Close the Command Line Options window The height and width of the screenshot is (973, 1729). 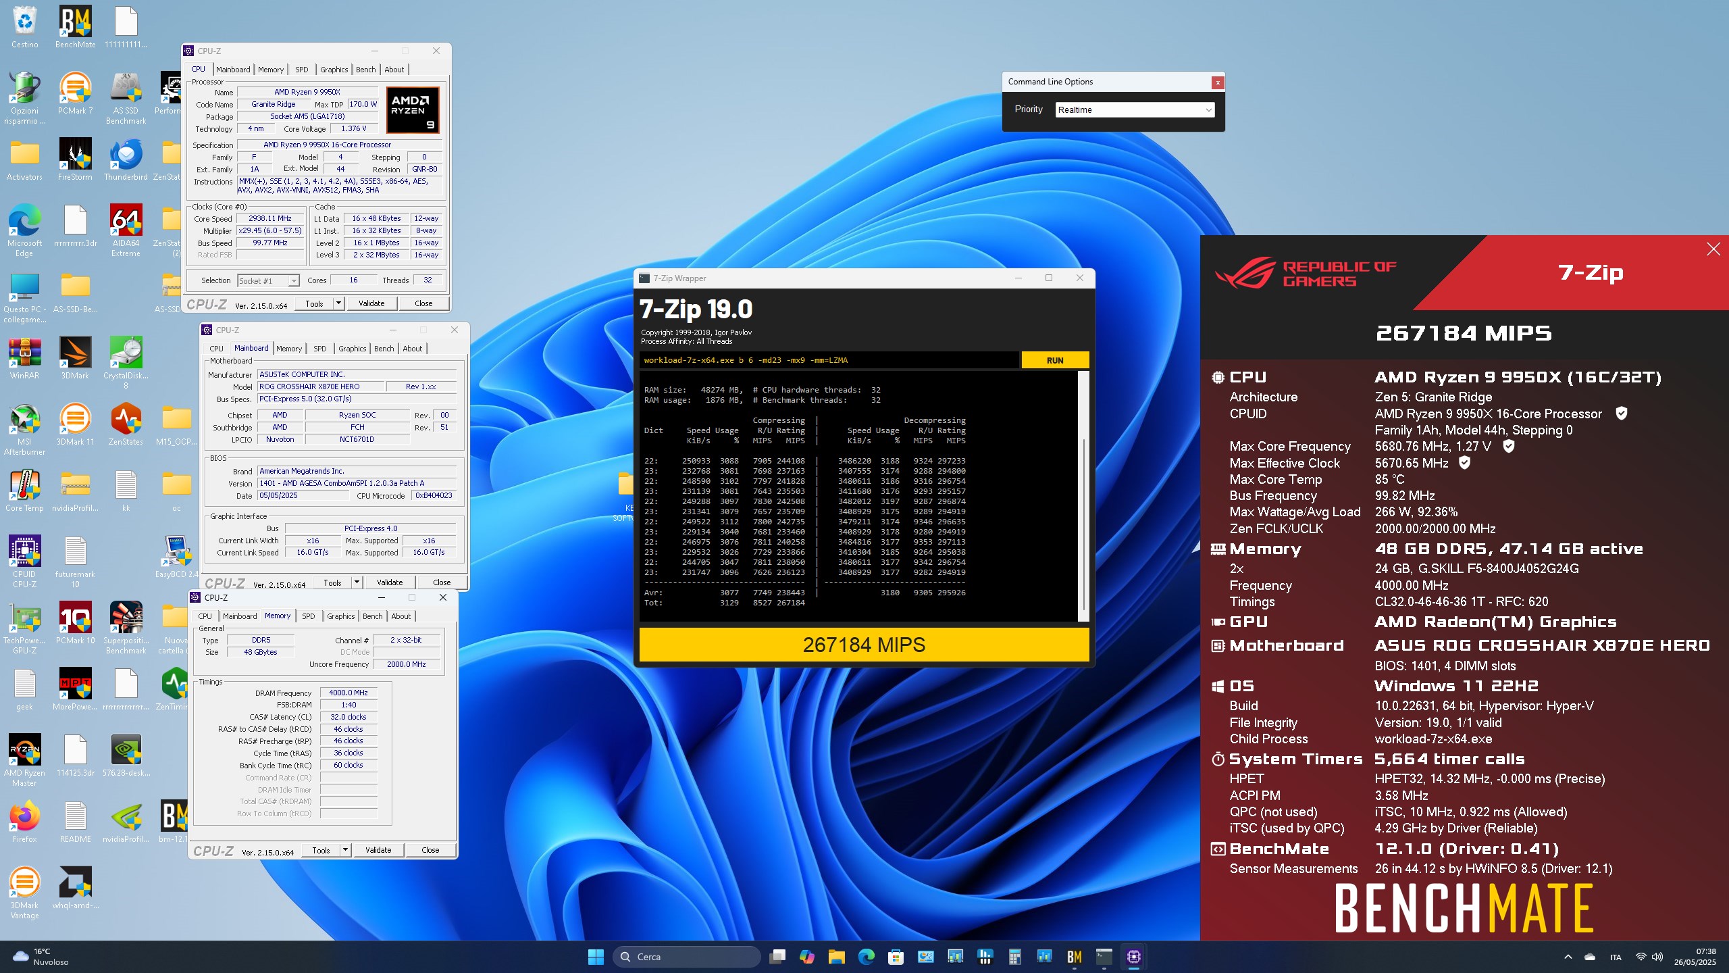[1218, 82]
